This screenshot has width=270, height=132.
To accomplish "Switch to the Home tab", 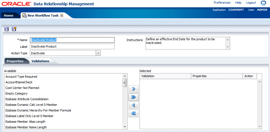I will point(8,15).
